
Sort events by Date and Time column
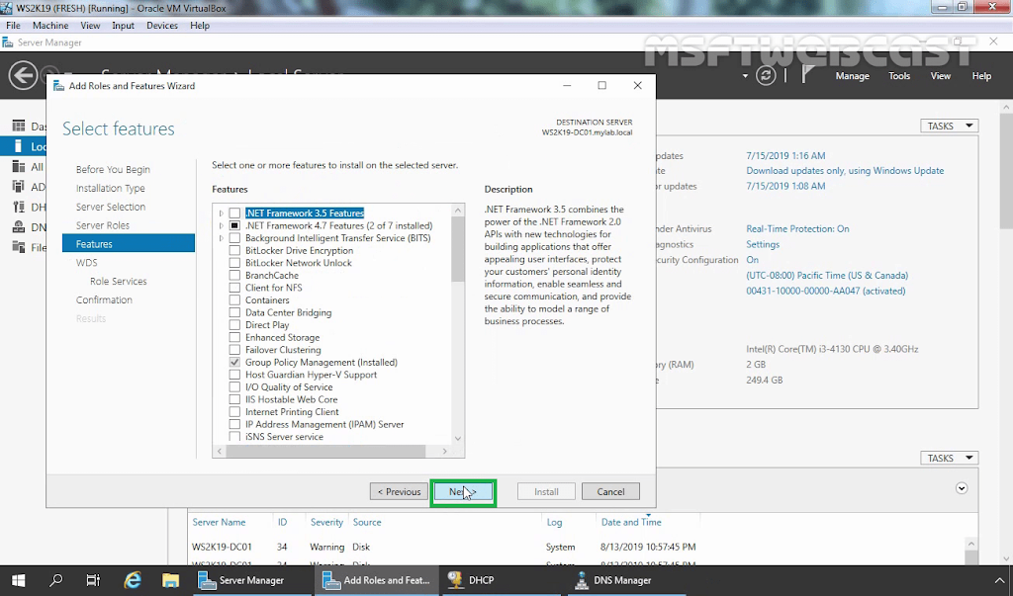631,522
